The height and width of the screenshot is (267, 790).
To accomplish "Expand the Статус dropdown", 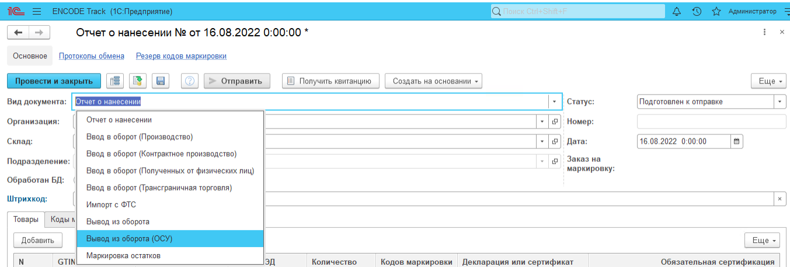I will [780, 102].
